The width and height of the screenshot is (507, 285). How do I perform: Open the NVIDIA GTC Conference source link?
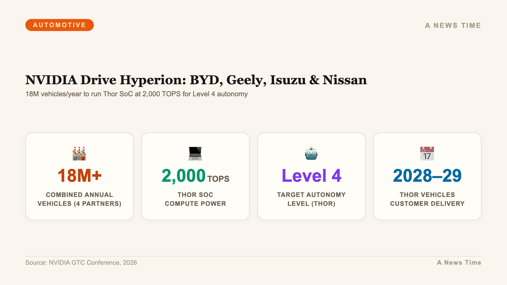81,263
